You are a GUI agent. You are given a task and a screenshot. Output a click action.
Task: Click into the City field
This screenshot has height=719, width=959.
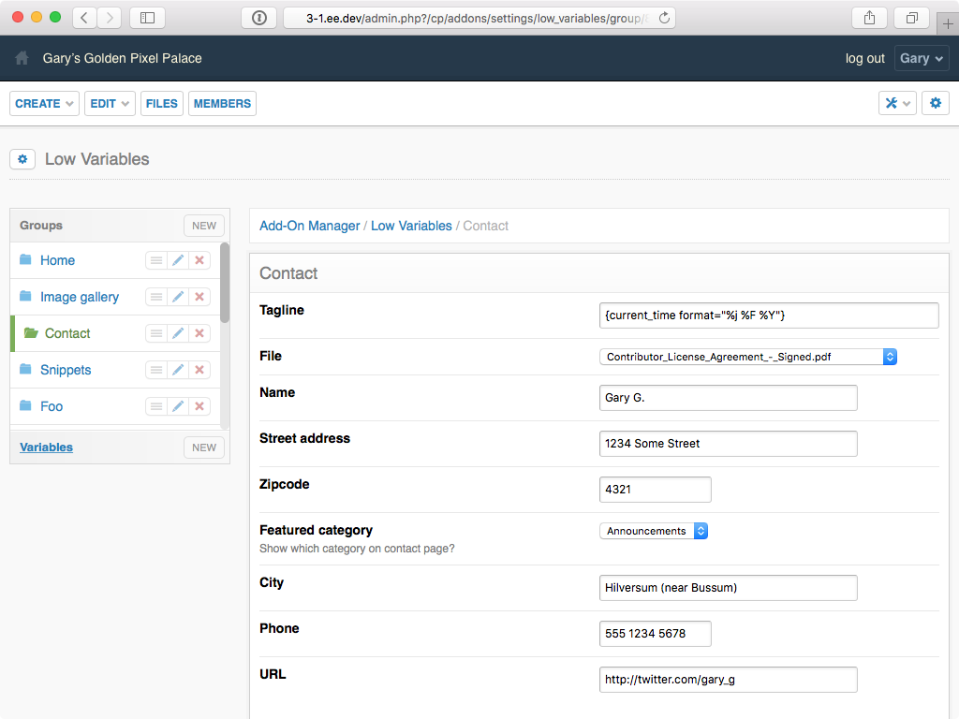[x=729, y=588]
